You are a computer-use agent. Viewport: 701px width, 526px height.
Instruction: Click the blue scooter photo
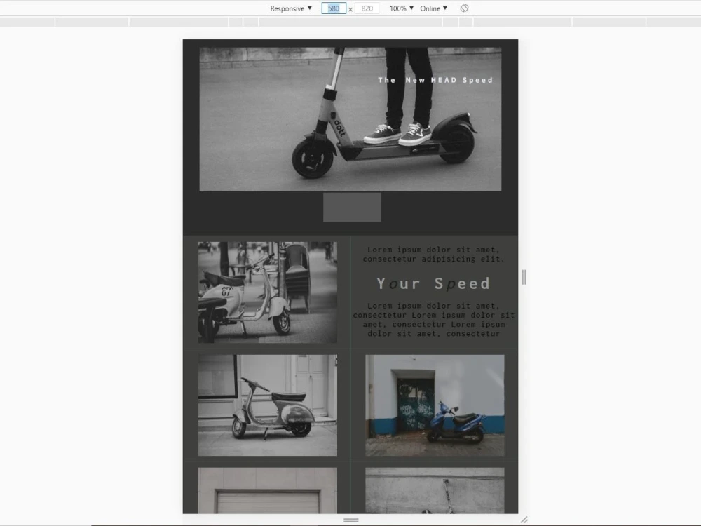(435, 405)
